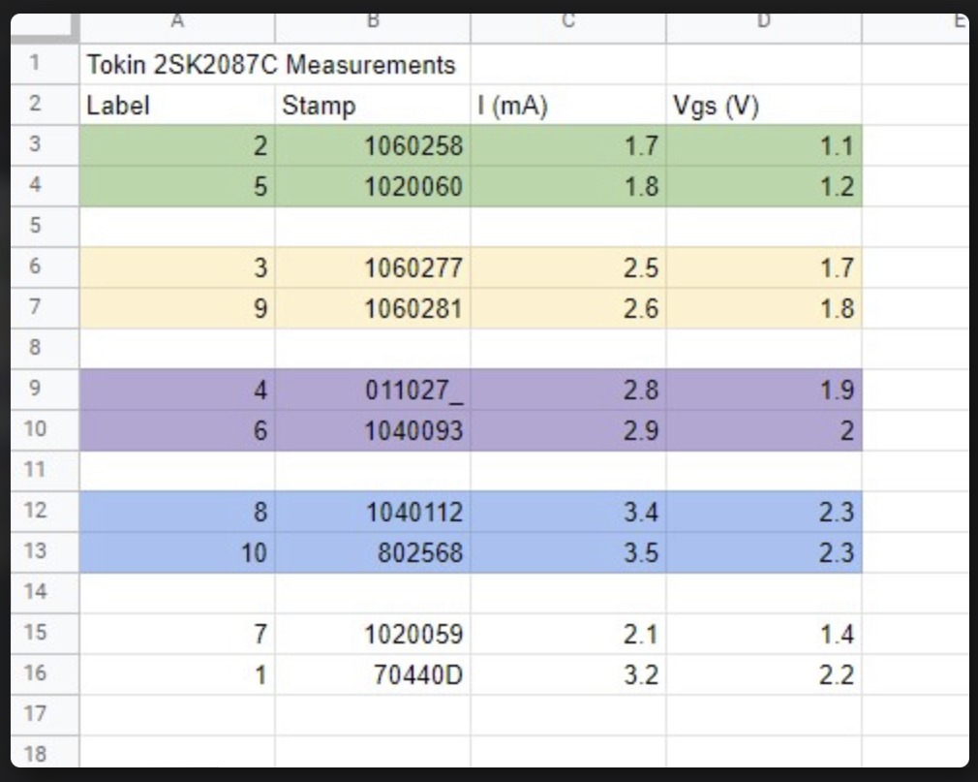Select label 7 in row 15
This screenshot has height=782, width=978.
tap(177, 634)
